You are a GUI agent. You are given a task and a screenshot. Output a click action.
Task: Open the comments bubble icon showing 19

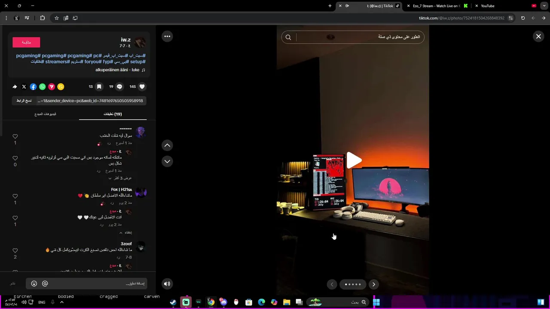[119, 87]
